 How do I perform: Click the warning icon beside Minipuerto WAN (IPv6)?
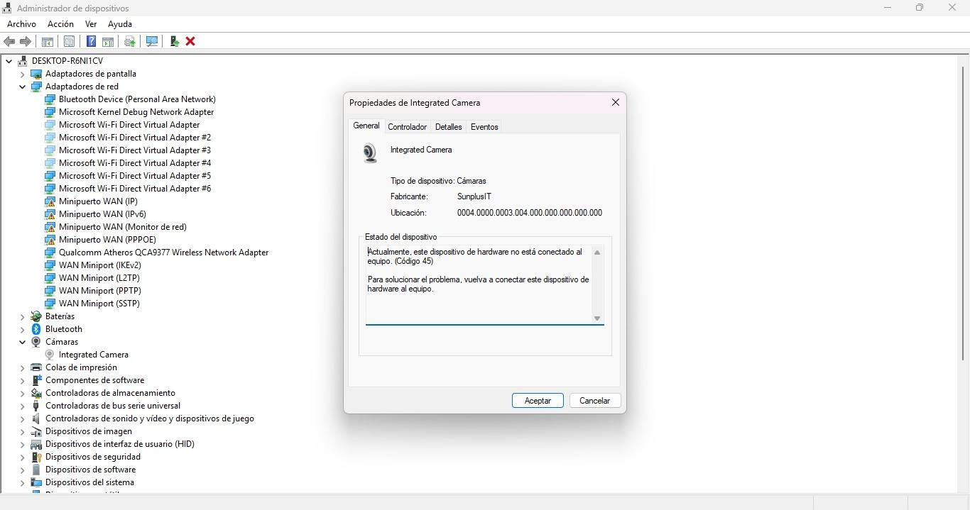50,214
